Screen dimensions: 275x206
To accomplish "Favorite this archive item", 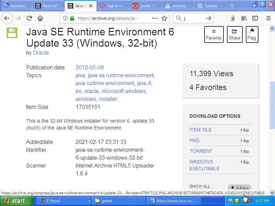I will (x=214, y=35).
